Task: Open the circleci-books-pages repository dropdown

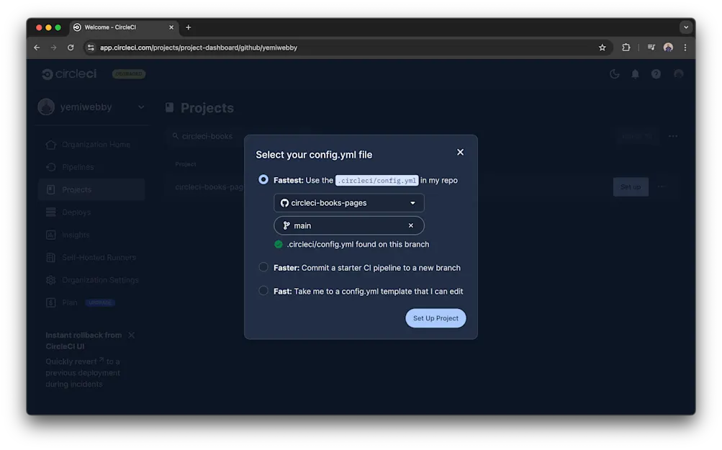Action: 348,202
